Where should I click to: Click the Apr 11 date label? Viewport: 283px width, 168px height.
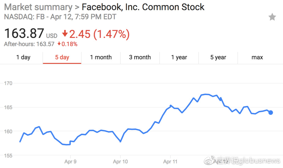(x=170, y=162)
